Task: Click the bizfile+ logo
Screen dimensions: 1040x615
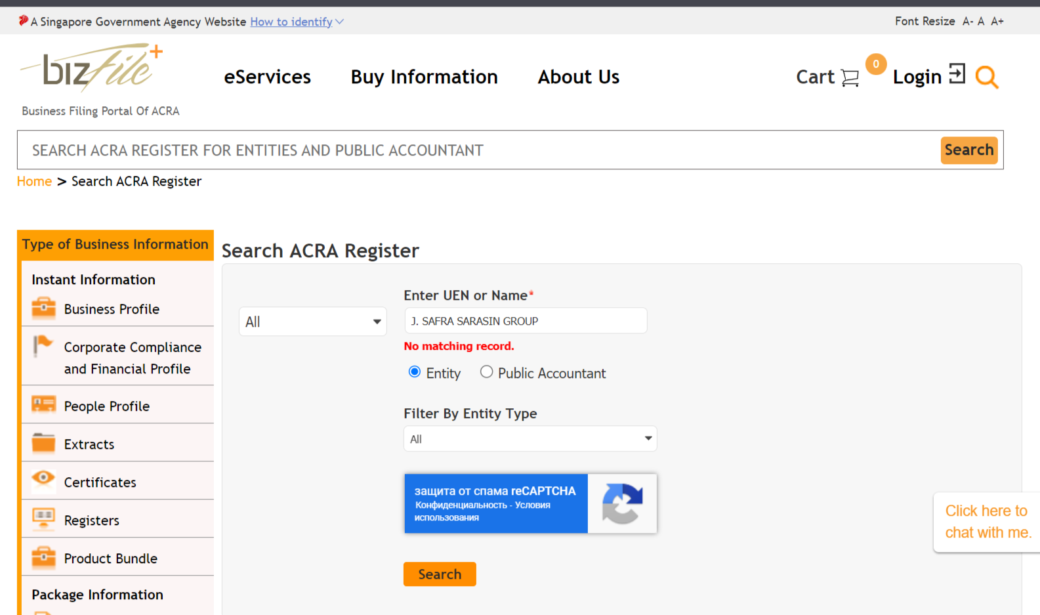Action: pyautogui.click(x=92, y=68)
